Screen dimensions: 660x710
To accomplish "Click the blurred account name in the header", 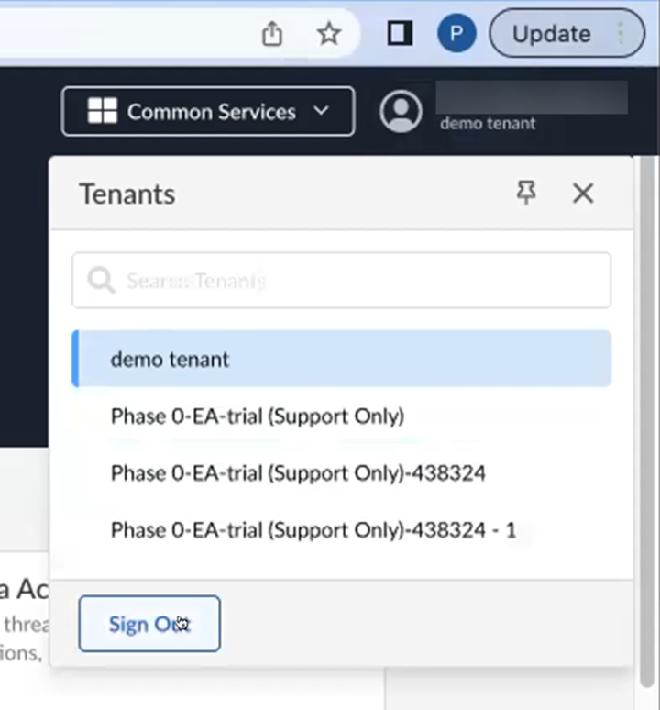I will (x=531, y=96).
